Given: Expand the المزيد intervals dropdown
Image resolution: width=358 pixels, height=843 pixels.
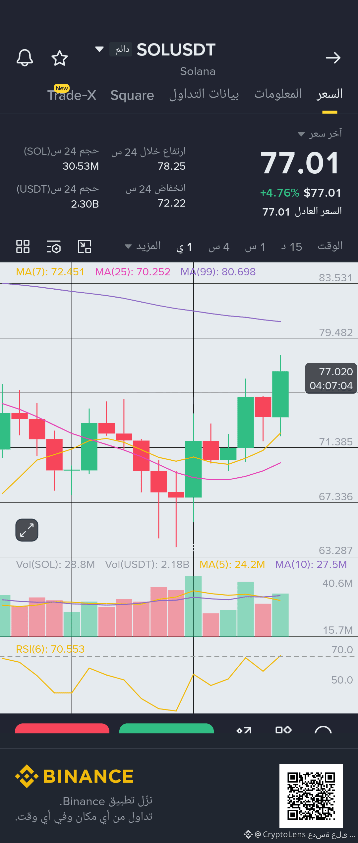Looking at the screenshot, I should [143, 246].
